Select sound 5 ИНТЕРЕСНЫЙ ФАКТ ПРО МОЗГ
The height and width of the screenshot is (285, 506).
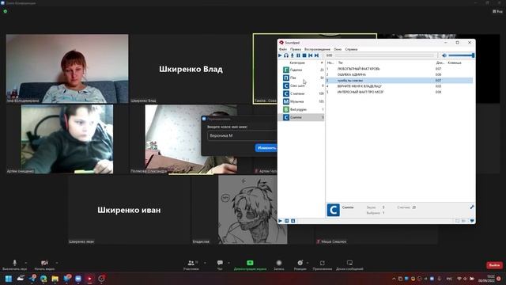[399, 92]
